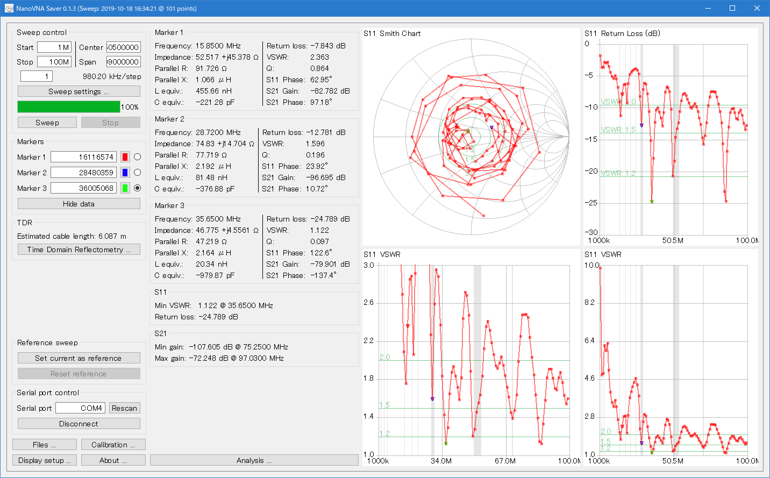The height and width of the screenshot is (478, 770).
Task: Close the NanoVNA Saver window
Action: click(x=757, y=9)
